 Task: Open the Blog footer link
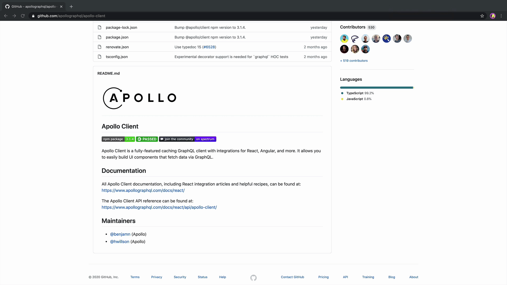pyautogui.click(x=392, y=277)
